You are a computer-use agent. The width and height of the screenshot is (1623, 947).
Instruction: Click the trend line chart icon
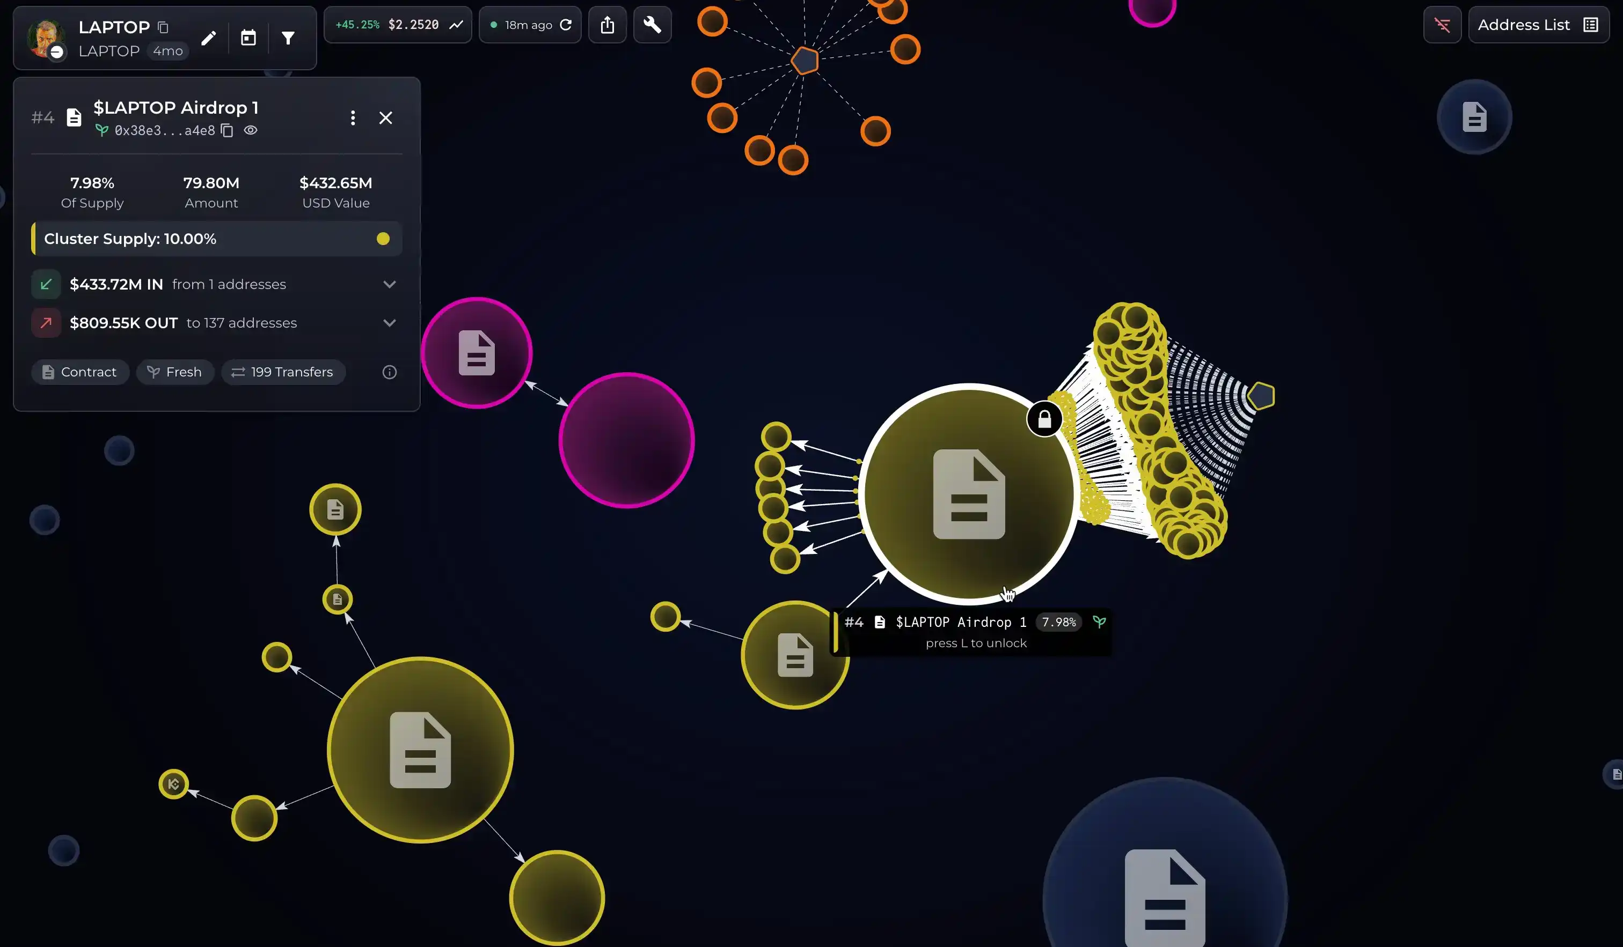(456, 25)
